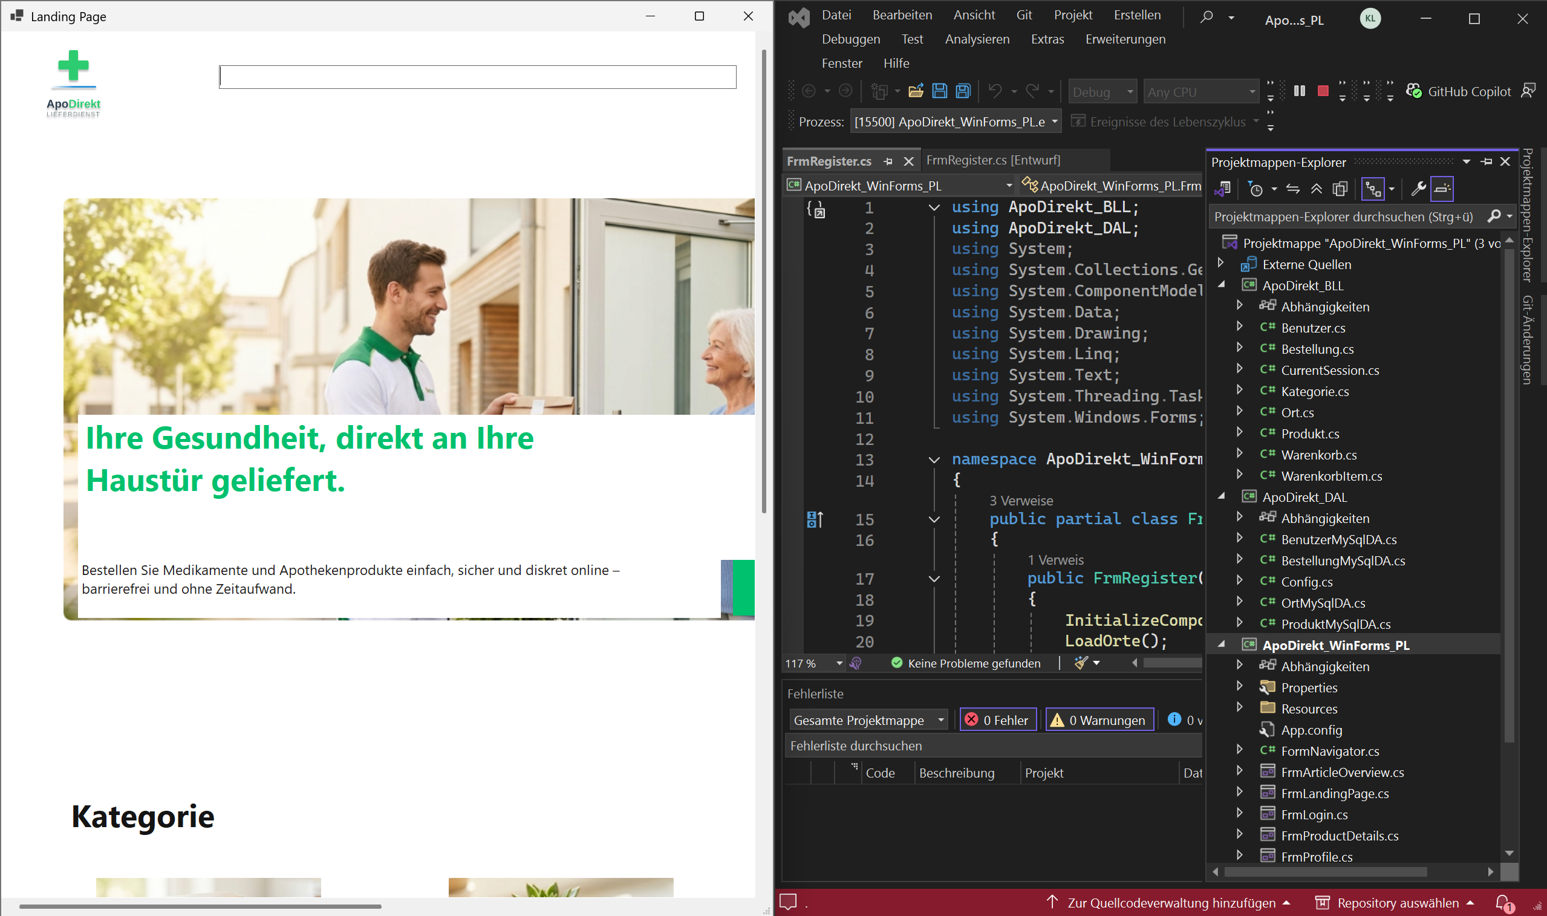Click the Fehlerliste durchsuchen field

994,745
